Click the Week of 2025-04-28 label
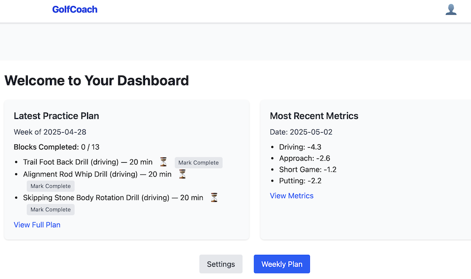 point(50,132)
